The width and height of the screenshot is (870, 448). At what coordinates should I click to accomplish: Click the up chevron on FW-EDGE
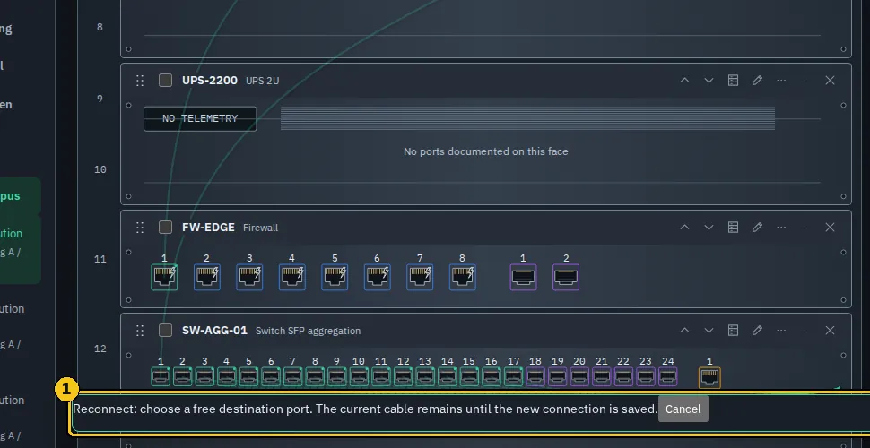tap(684, 228)
